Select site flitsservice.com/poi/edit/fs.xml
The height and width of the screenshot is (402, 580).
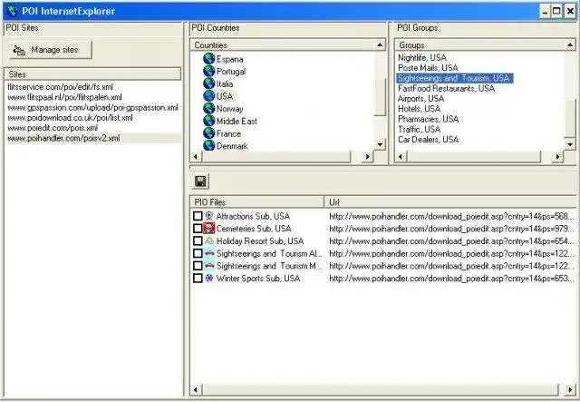coord(61,87)
